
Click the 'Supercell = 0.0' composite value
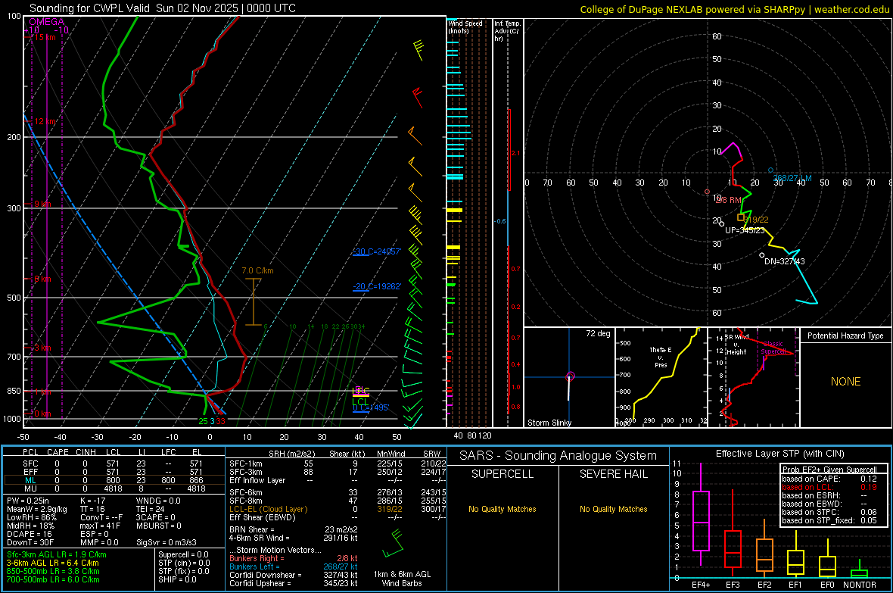[183, 554]
